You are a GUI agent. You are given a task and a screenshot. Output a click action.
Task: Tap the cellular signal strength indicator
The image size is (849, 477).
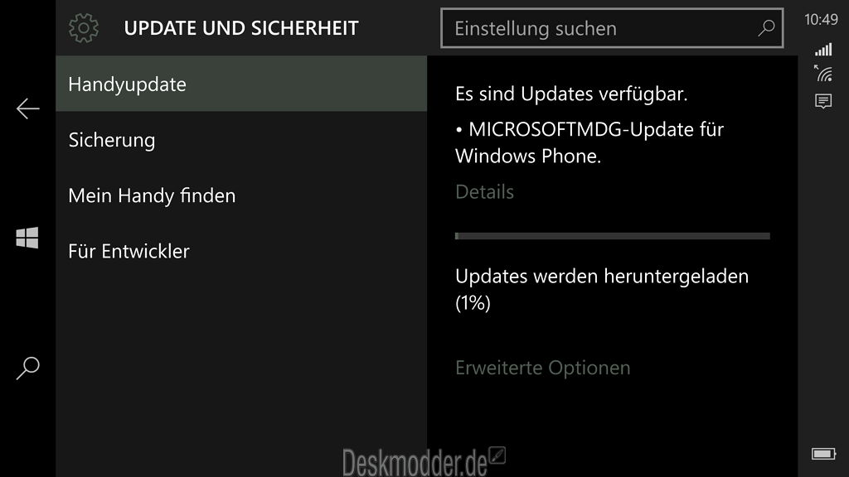(x=823, y=50)
